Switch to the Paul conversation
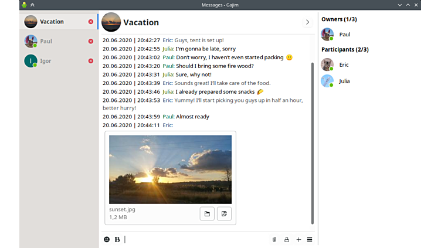The width and height of the screenshot is (441, 248). coord(53,42)
